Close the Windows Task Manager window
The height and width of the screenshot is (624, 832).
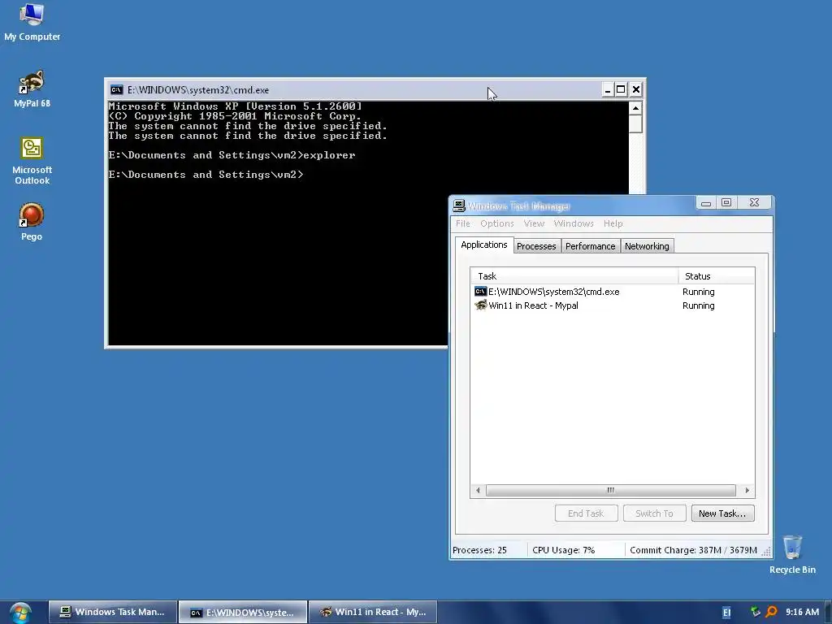754,202
